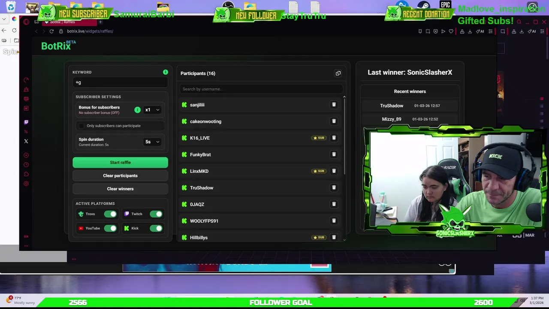
Task: Click the play icon in the address bar
Action: point(443,31)
